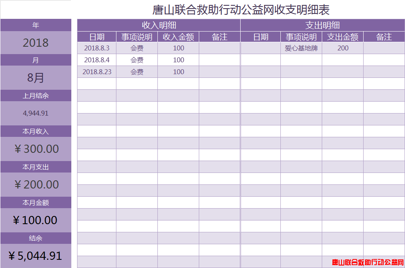The image size is (405, 268).
Task: Select the value ¥100.00
Action: 36,220
